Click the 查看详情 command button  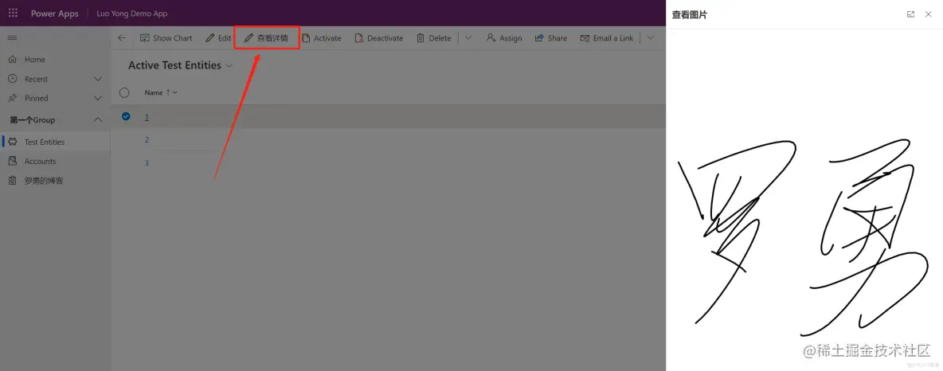click(x=267, y=38)
